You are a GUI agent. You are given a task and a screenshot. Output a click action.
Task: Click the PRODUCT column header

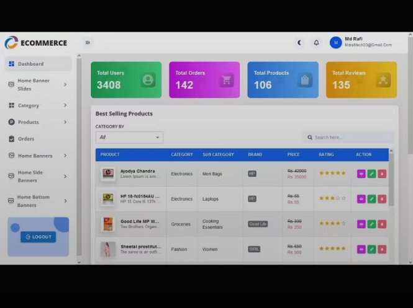pyautogui.click(x=110, y=154)
